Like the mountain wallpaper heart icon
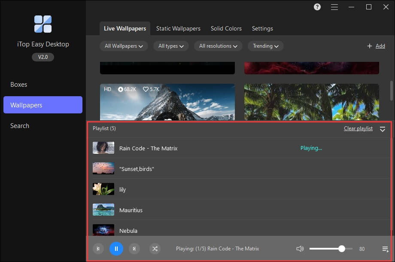The width and height of the screenshot is (395, 262). (146, 89)
